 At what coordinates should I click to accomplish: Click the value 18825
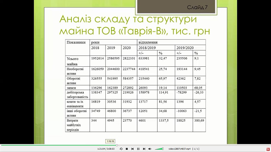[x=181, y=121]
